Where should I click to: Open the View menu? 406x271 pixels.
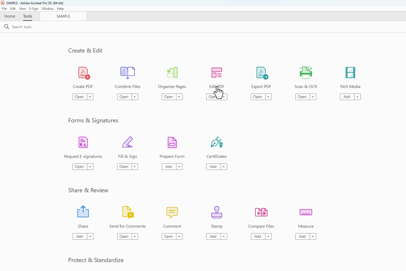[x=22, y=9]
